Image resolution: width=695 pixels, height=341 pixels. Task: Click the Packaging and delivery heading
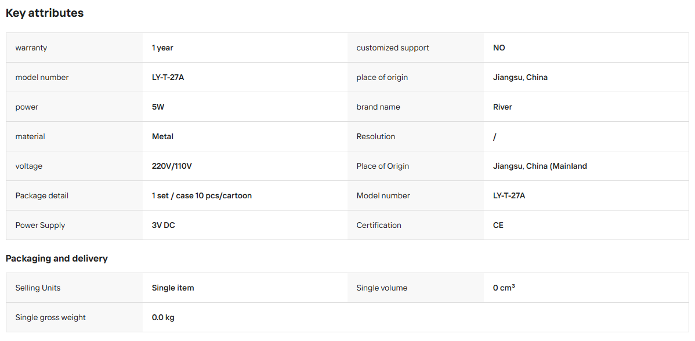tap(57, 259)
